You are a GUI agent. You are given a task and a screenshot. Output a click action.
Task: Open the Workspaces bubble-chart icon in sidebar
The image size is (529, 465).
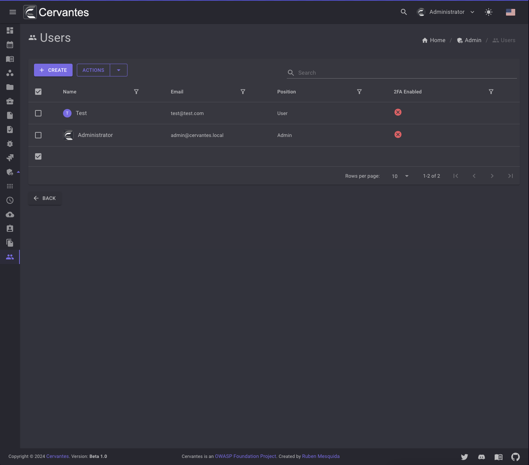pos(10,73)
